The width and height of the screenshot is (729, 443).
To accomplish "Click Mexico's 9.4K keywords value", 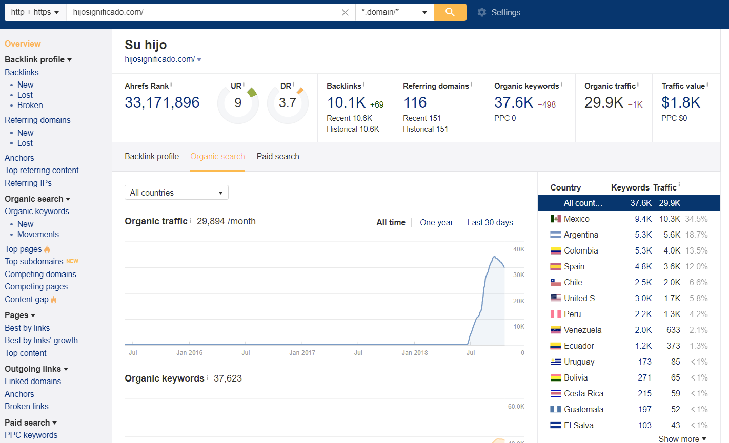I will [643, 219].
